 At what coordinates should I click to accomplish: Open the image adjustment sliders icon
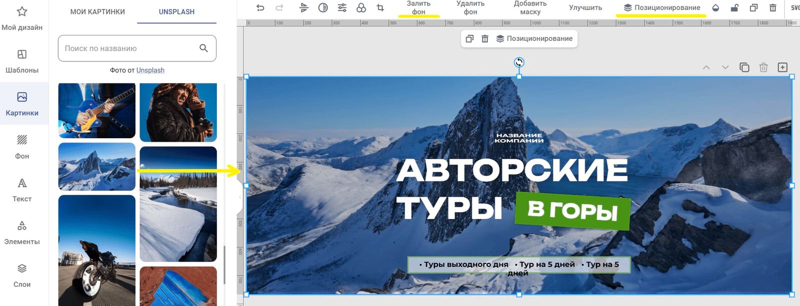pos(342,7)
